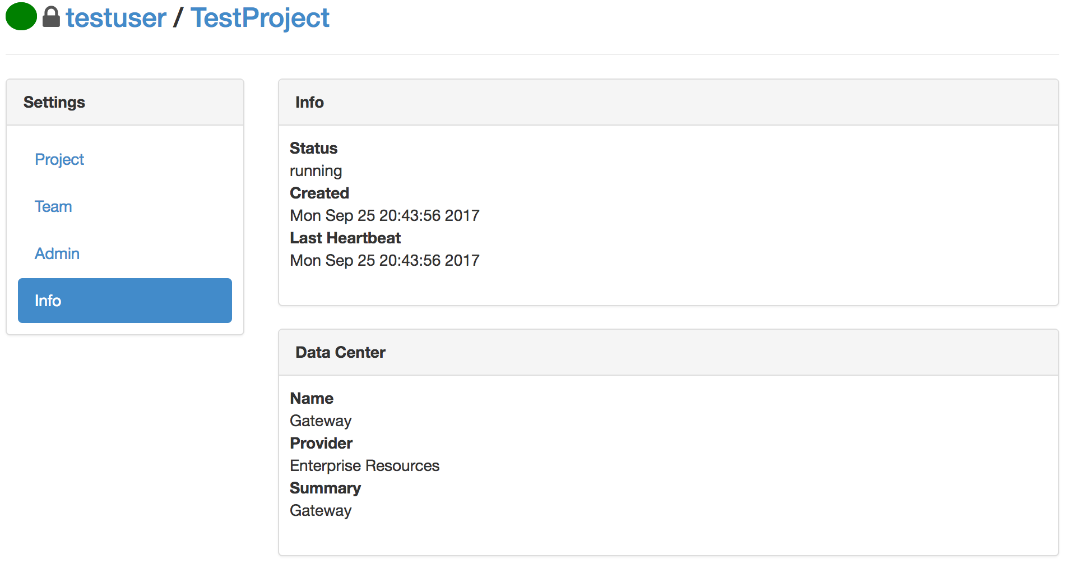
Task: Open the testuser profile link
Action: [116, 18]
